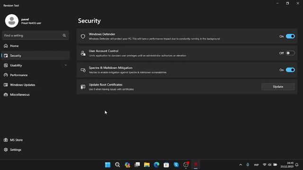Click the User Account Control person icon
Viewport: 303px width, 170px height.
click(x=83, y=53)
